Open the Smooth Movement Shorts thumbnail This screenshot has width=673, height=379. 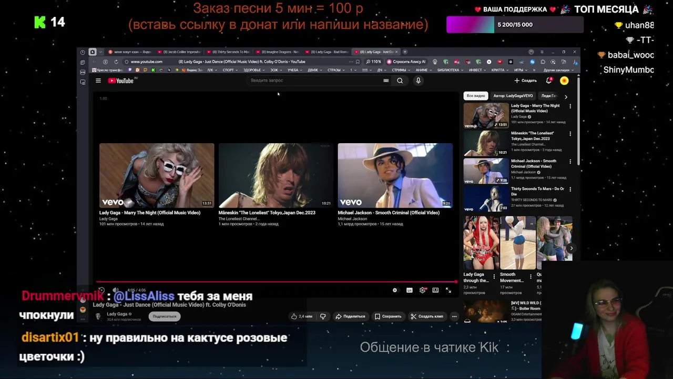(x=517, y=243)
